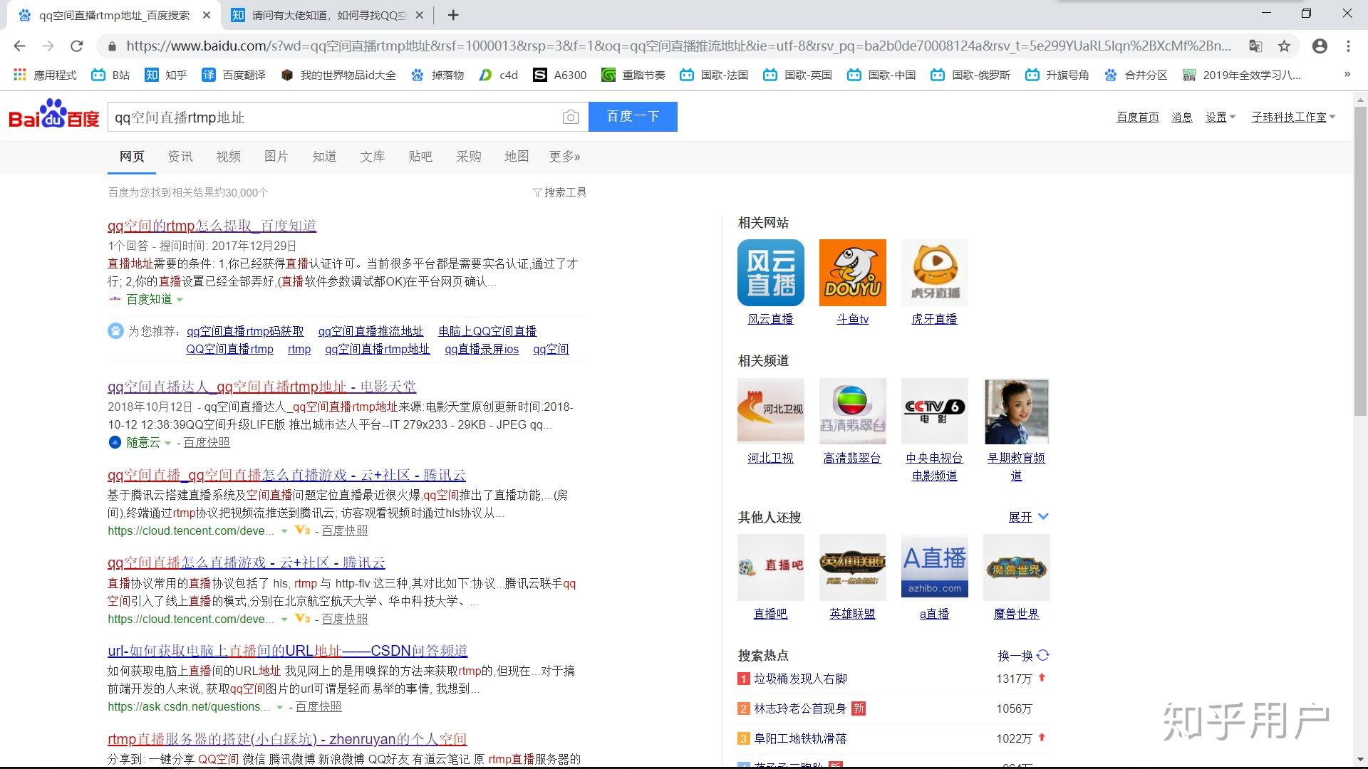The width and height of the screenshot is (1368, 769).
Task: Open the 百度翻译 bookmark
Action: point(233,75)
